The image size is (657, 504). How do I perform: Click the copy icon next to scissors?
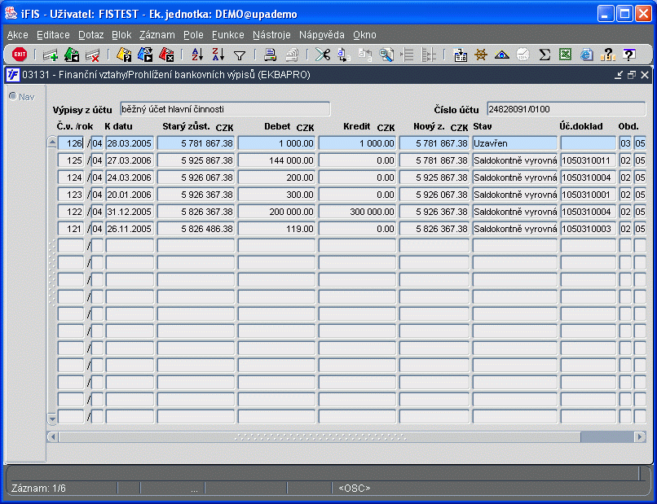coord(344,55)
